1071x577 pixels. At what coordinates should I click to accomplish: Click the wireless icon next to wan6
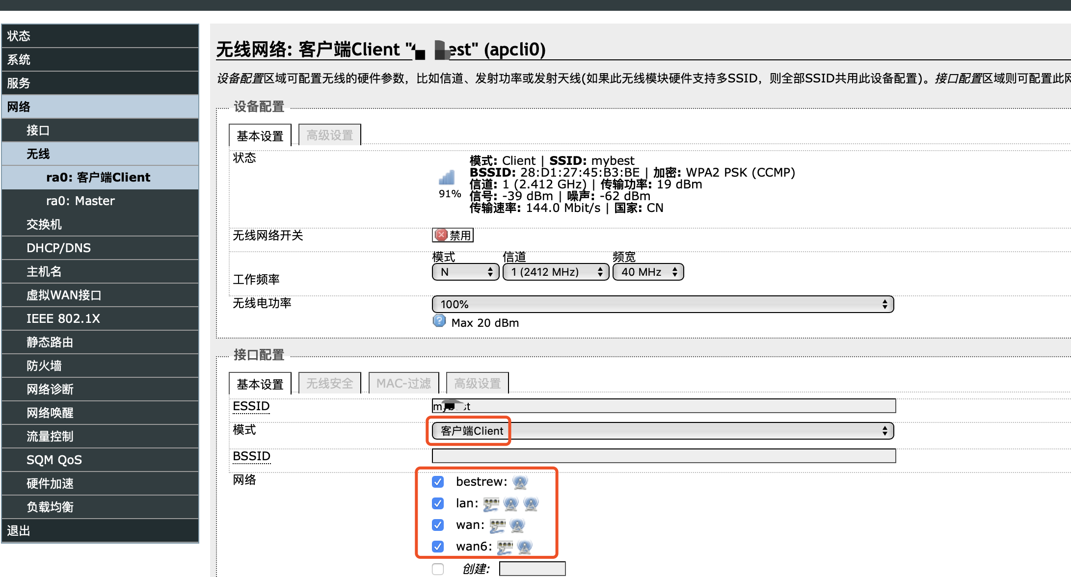pos(524,546)
